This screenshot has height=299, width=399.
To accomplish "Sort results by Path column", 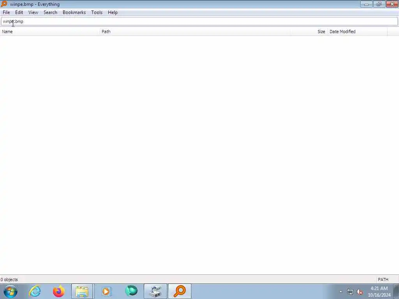I will tap(195, 32).
